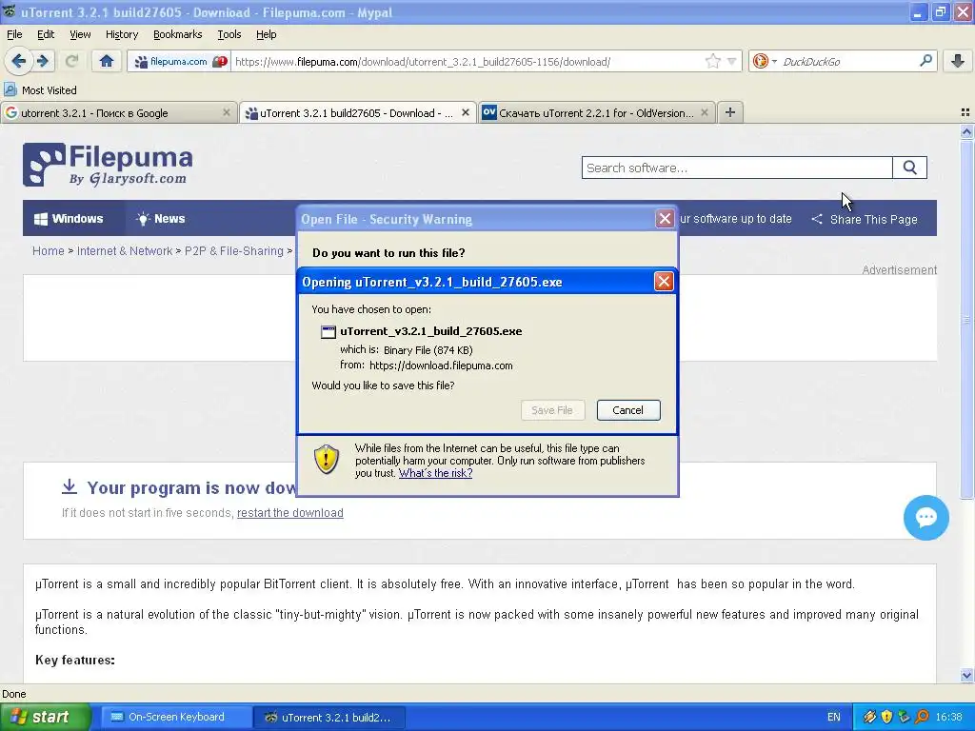The width and height of the screenshot is (975, 731).
Task: Open the Bookmarks menu
Action: pyautogui.click(x=177, y=34)
